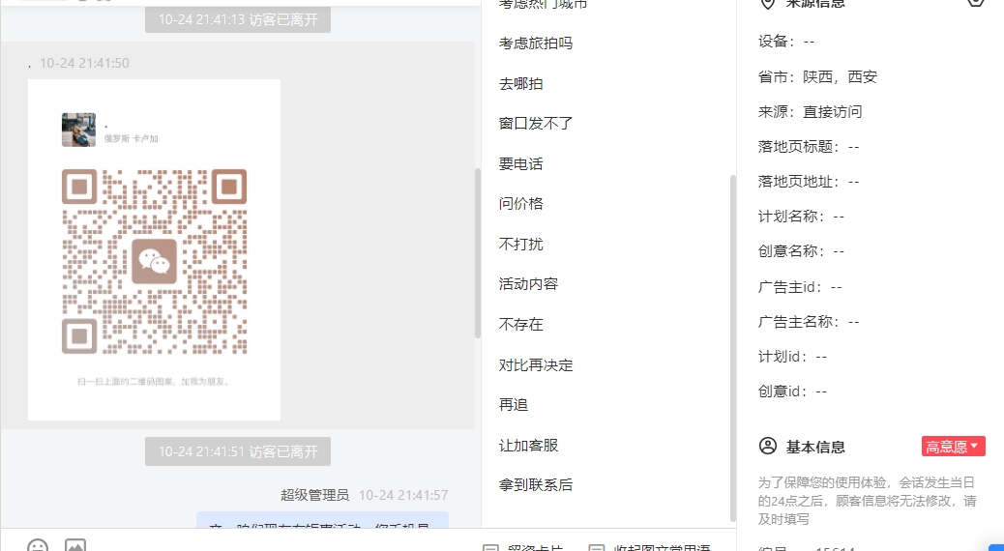Click the send image icon in chat toolbar
The image size is (1004, 551).
(x=75, y=546)
